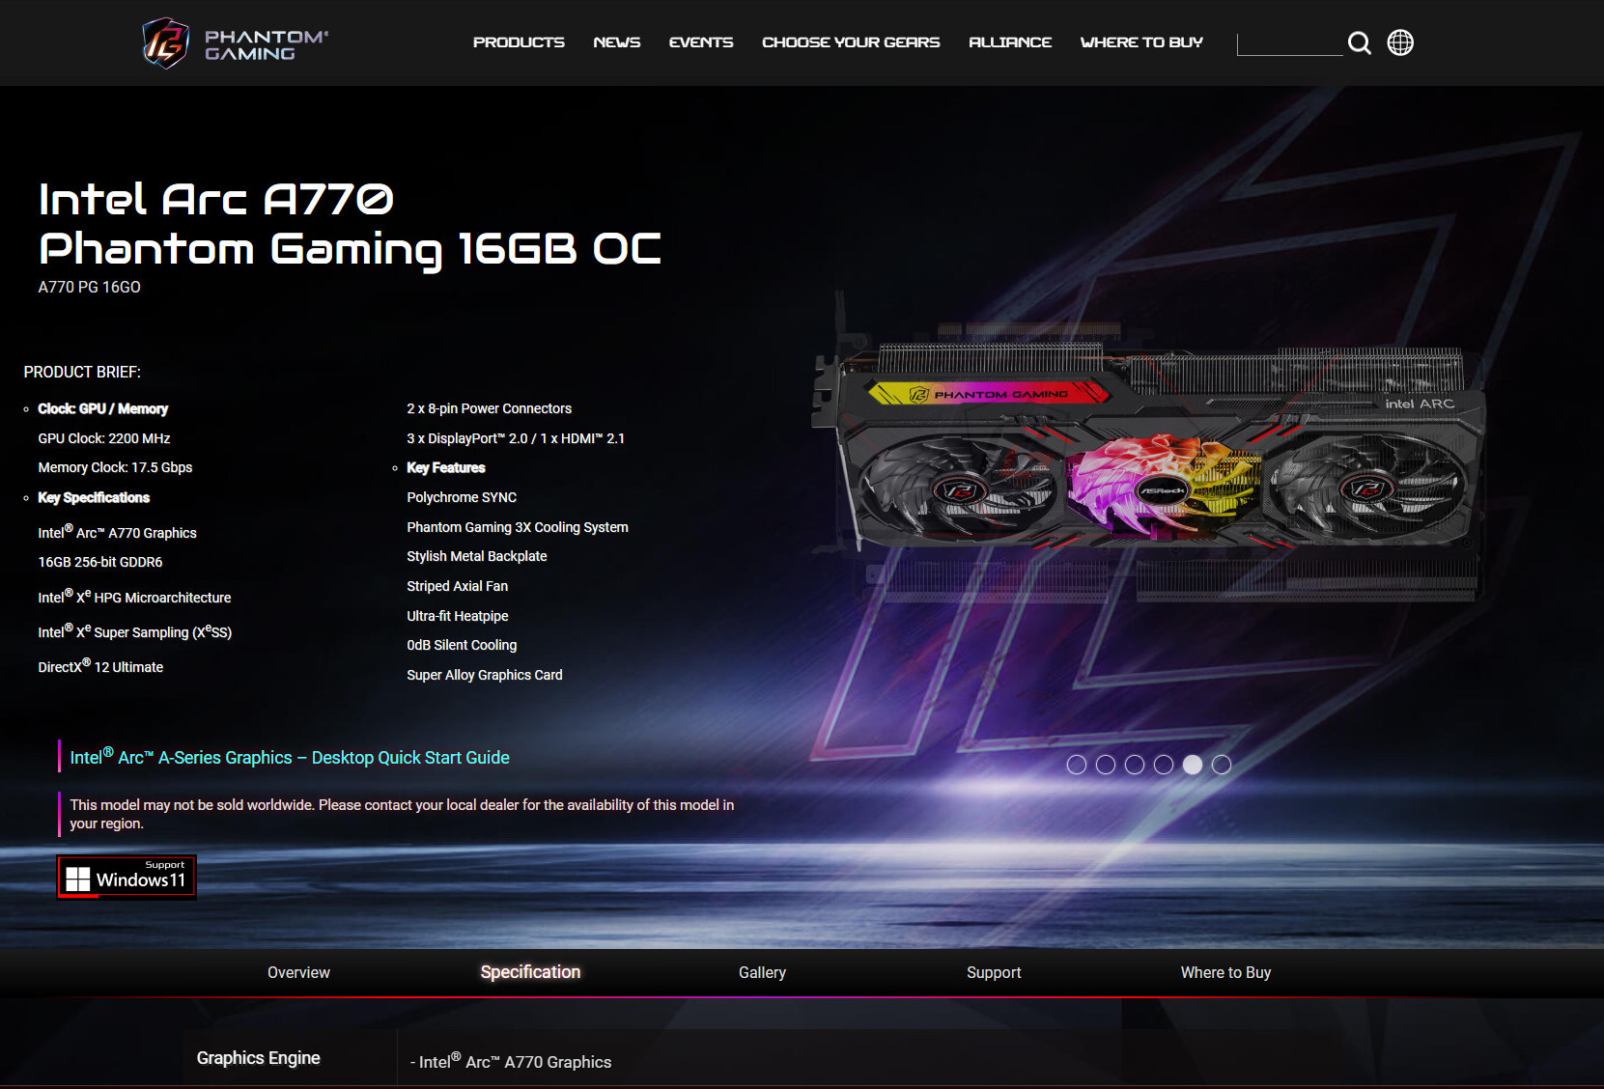This screenshot has height=1089, width=1604.
Task: Open WHERE TO BUY in top menu
Action: click(x=1141, y=42)
